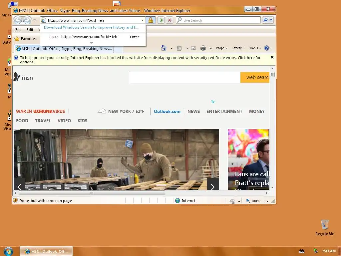Image resolution: width=341 pixels, height=256 pixels.
Task: Open the Page menu
Action: coord(221,48)
